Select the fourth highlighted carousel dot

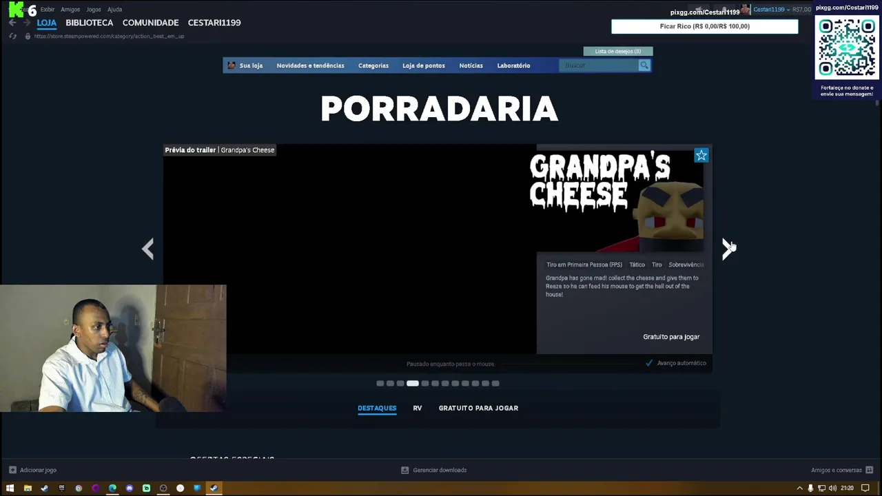pyautogui.click(x=412, y=383)
